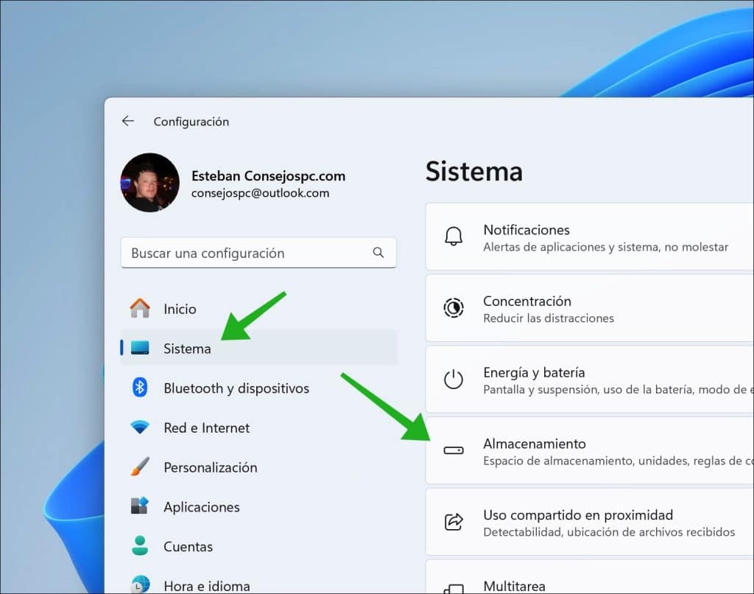Click the paintbrush Personalización icon

pos(140,467)
